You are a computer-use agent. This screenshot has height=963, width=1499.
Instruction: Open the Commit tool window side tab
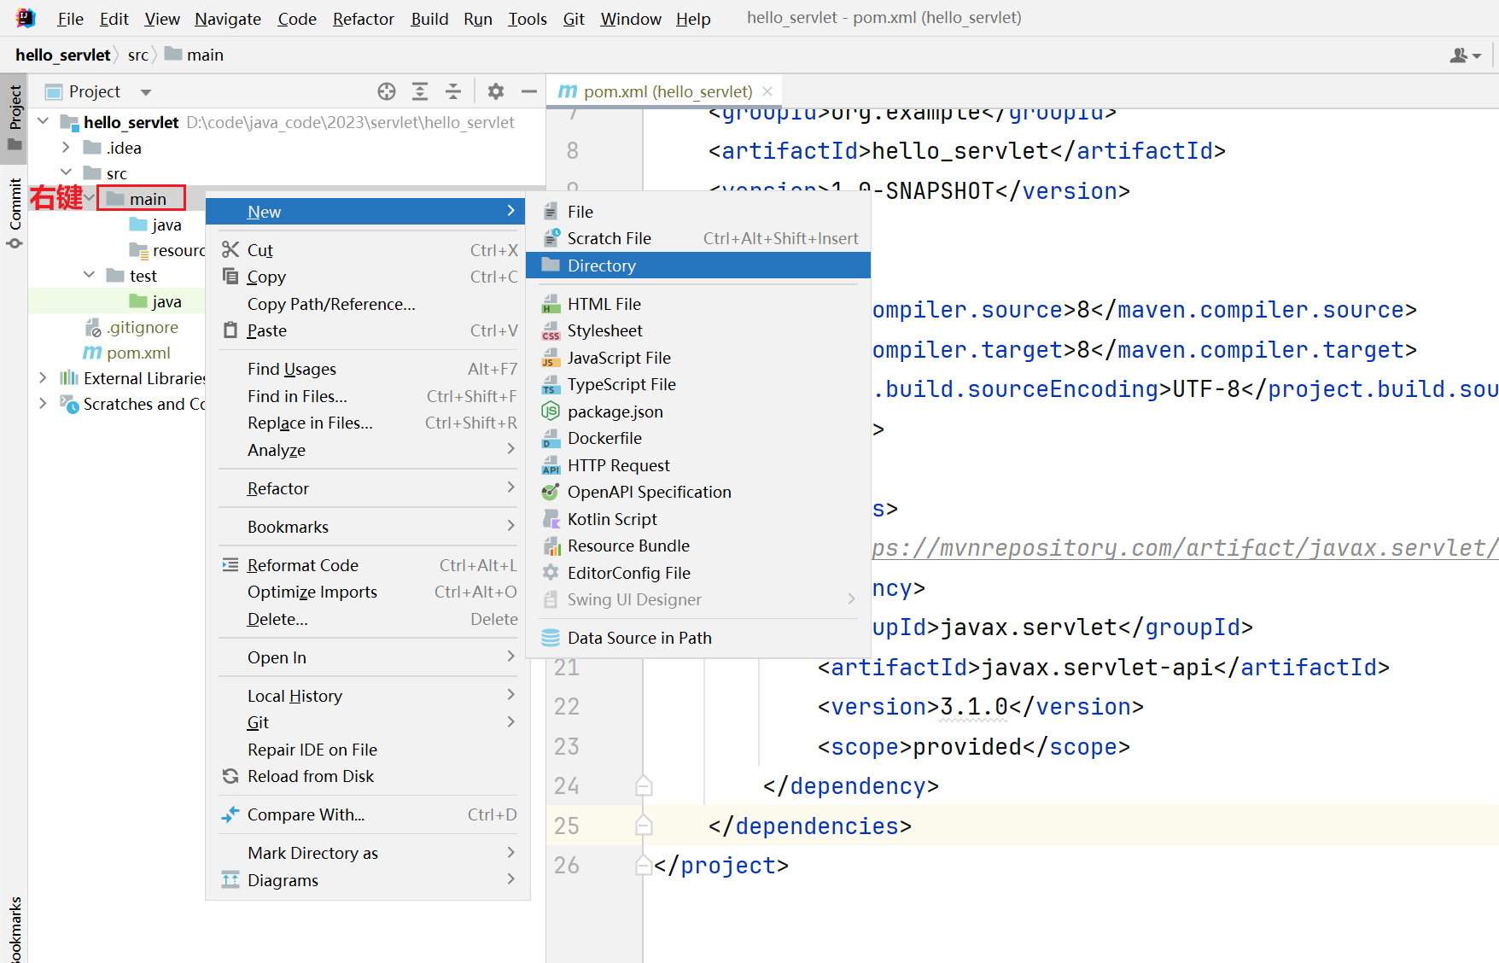(15, 213)
